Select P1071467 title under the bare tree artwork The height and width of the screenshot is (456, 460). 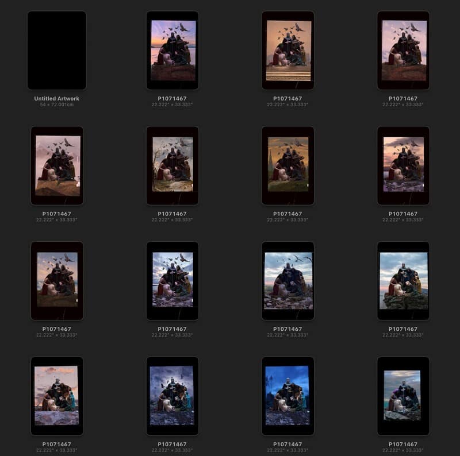coord(172,214)
